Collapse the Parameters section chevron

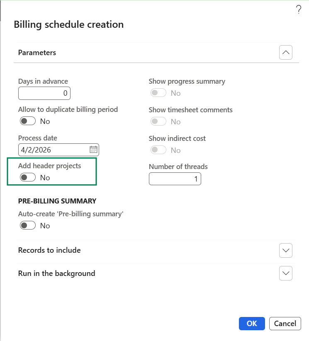tap(286, 53)
